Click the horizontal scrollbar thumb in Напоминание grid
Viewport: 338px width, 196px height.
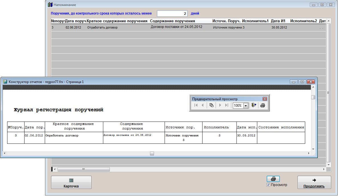(84, 169)
